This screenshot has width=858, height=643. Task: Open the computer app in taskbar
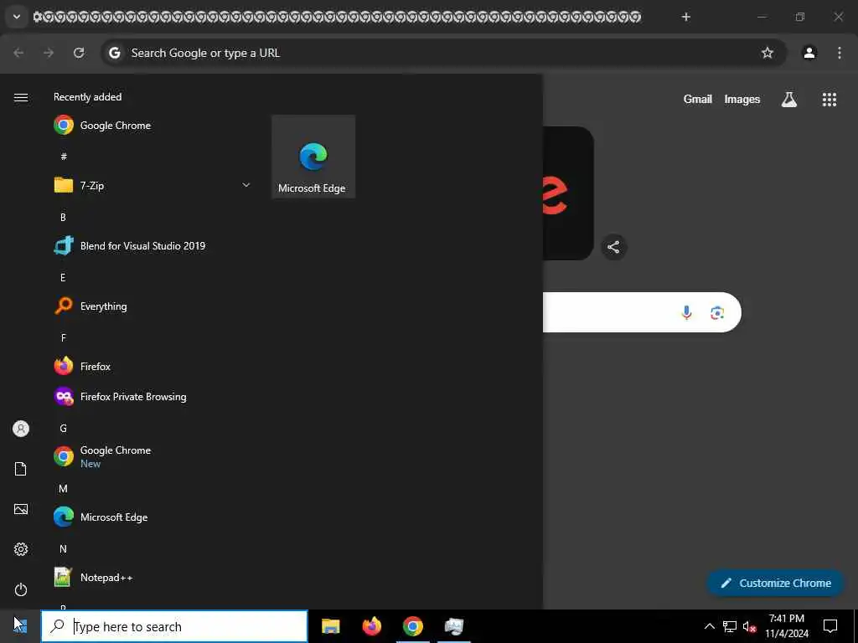pos(453,626)
